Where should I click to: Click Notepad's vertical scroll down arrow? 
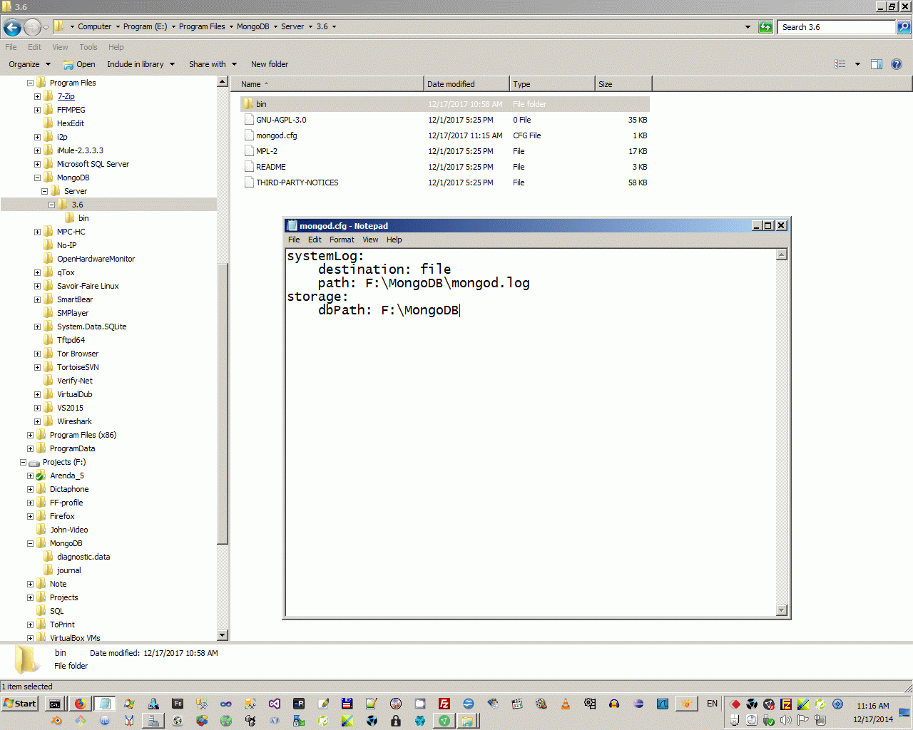point(782,610)
